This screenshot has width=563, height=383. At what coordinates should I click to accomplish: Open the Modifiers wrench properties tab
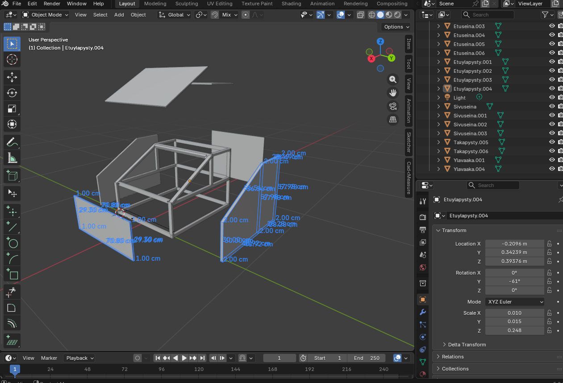pos(423,312)
